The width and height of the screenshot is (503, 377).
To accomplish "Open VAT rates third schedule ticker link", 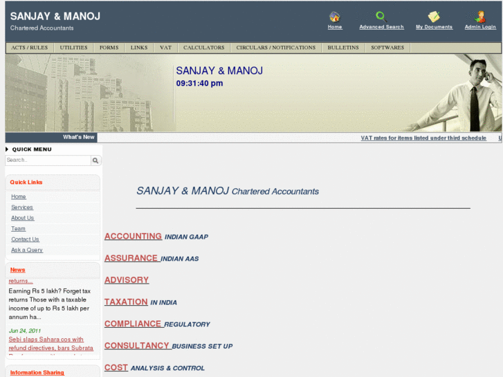I will [x=423, y=138].
